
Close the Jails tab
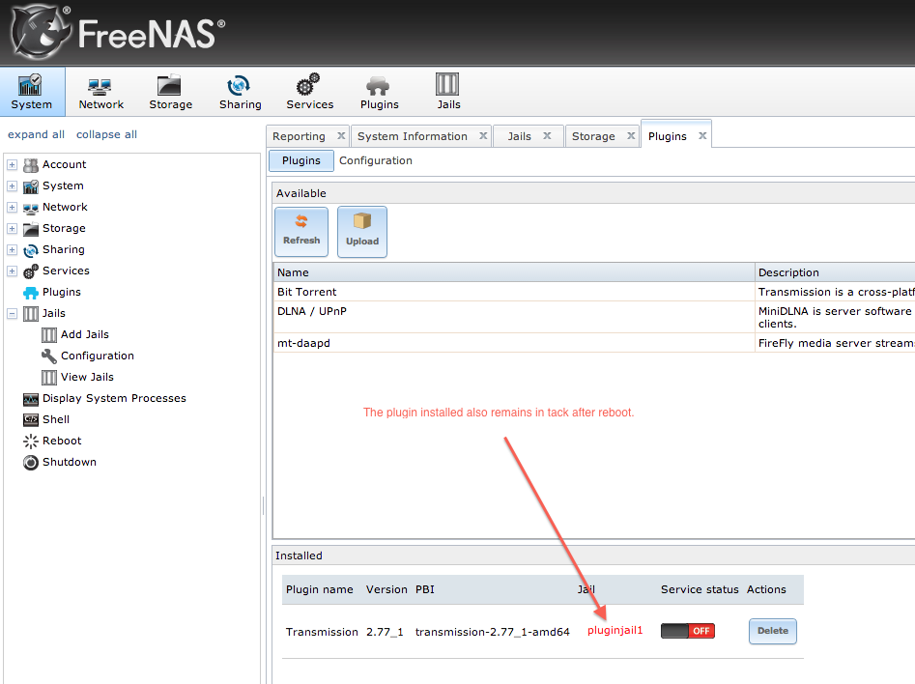pyautogui.click(x=548, y=136)
